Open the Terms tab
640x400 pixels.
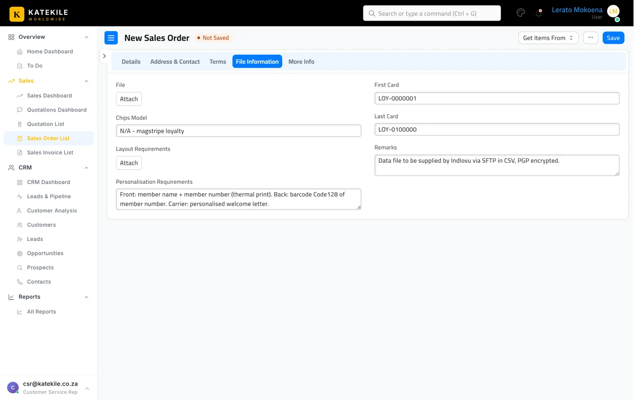tap(218, 62)
